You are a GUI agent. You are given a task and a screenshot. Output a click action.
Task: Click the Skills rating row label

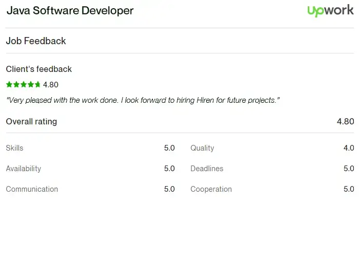[x=14, y=148]
